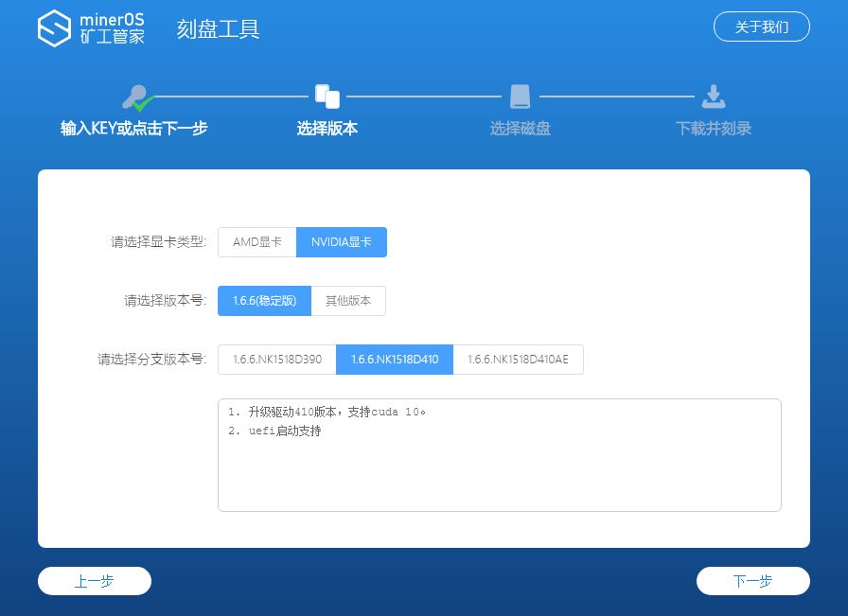The image size is (848, 616).
Task: Choose the 其他版本 option
Action: tap(348, 301)
